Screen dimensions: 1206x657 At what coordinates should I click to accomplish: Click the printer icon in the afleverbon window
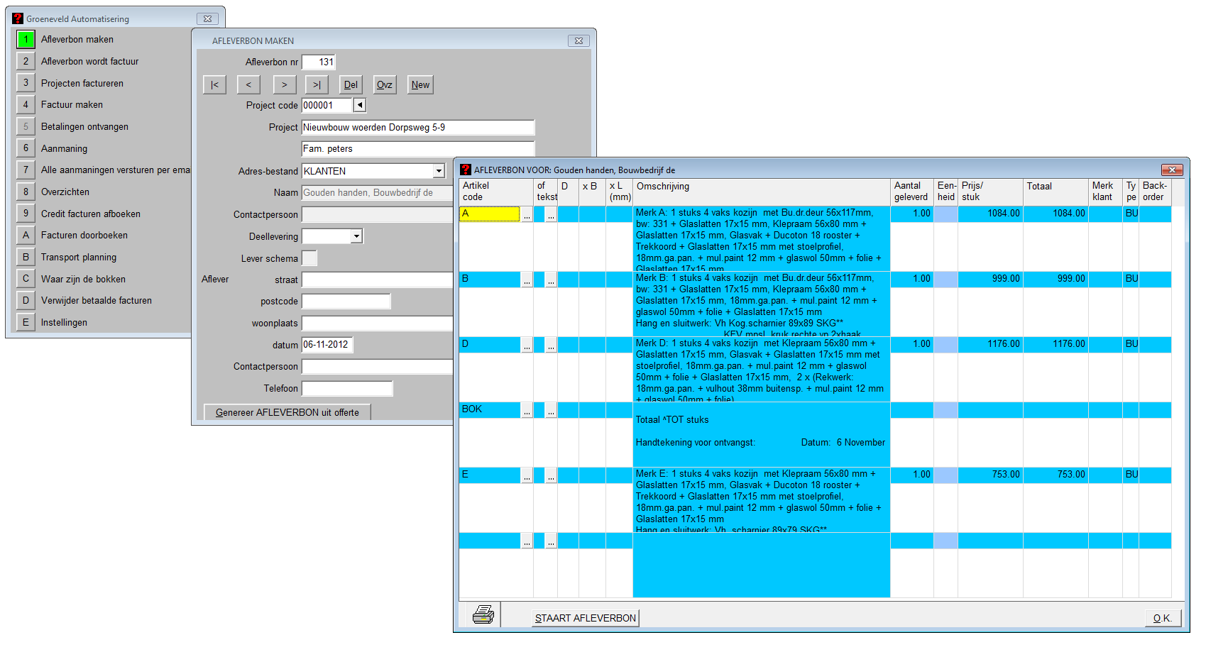(483, 614)
